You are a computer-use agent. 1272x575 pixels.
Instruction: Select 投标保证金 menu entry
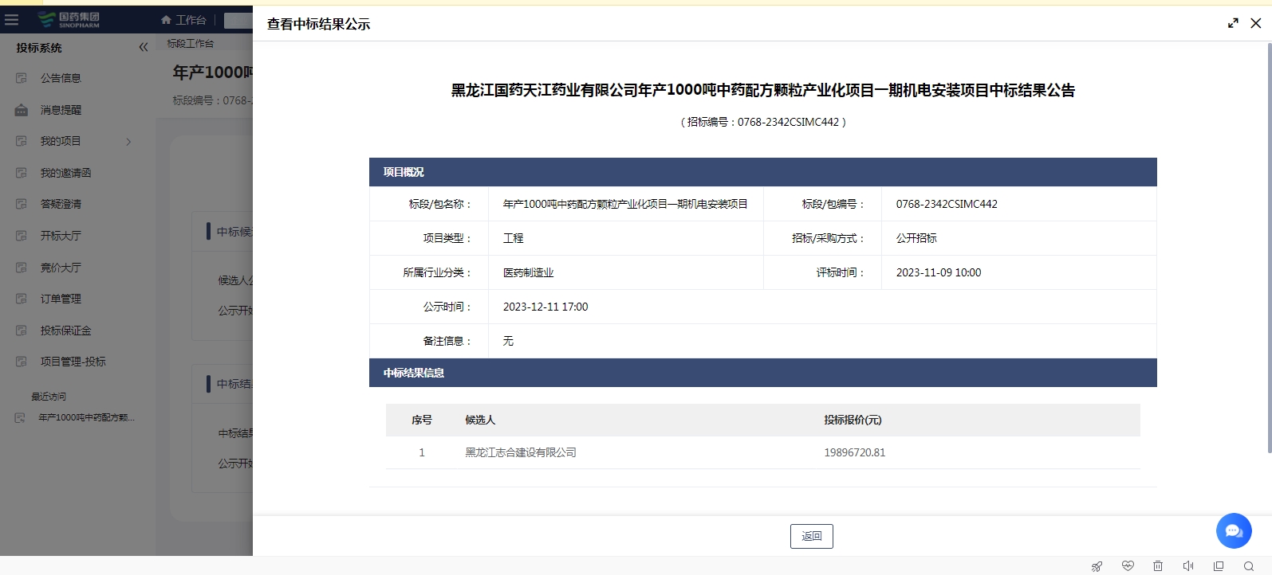65,331
